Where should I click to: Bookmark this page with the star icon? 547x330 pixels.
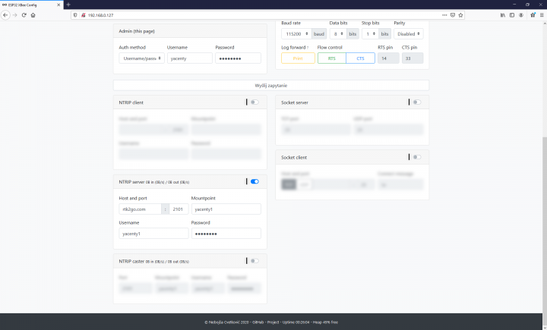click(x=462, y=14)
